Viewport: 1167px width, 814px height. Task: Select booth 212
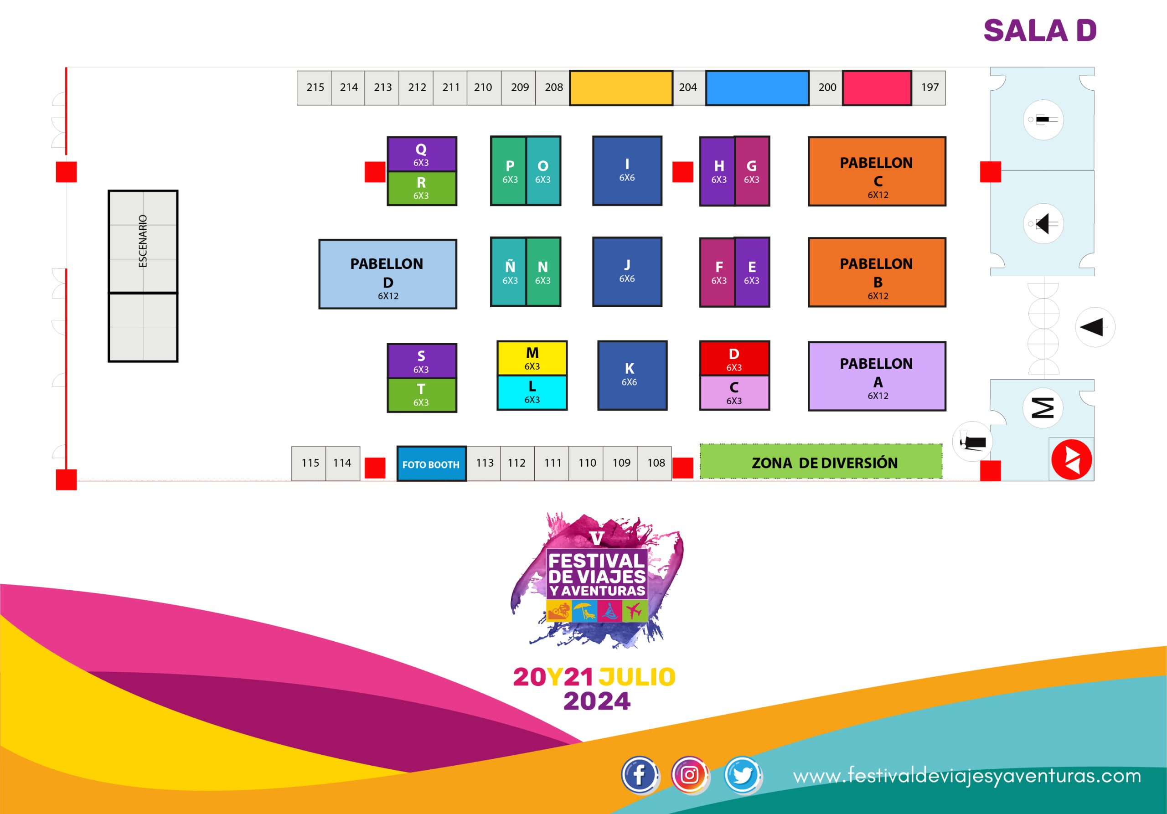(x=416, y=88)
